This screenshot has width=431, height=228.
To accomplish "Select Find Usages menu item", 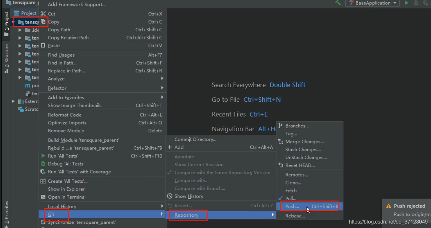I will point(102,55).
